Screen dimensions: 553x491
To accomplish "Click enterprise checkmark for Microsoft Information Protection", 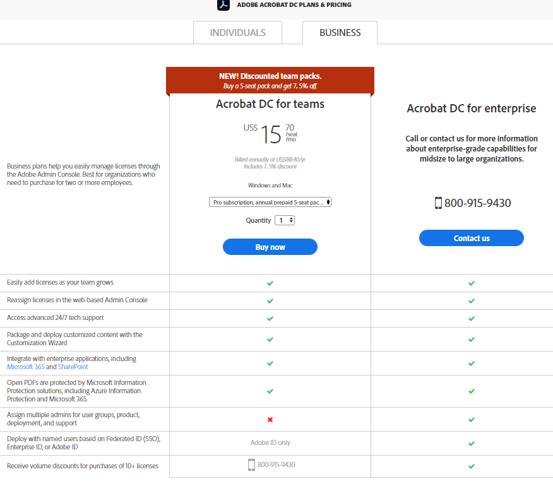I will click(x=472, y=391).
